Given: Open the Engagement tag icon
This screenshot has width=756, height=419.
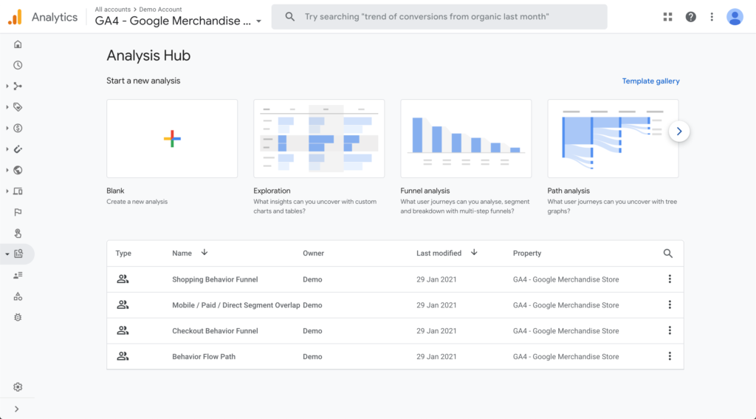Looking at the screenshot, I should tap(18, 107).
